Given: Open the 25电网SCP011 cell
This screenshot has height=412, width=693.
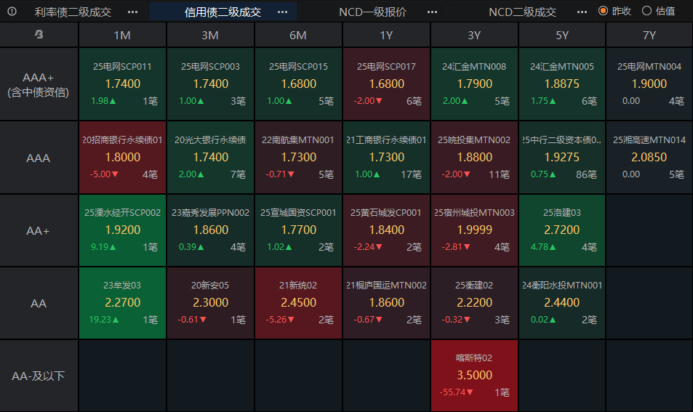Looking at the screenshot, I should click(x=122, y=84).
